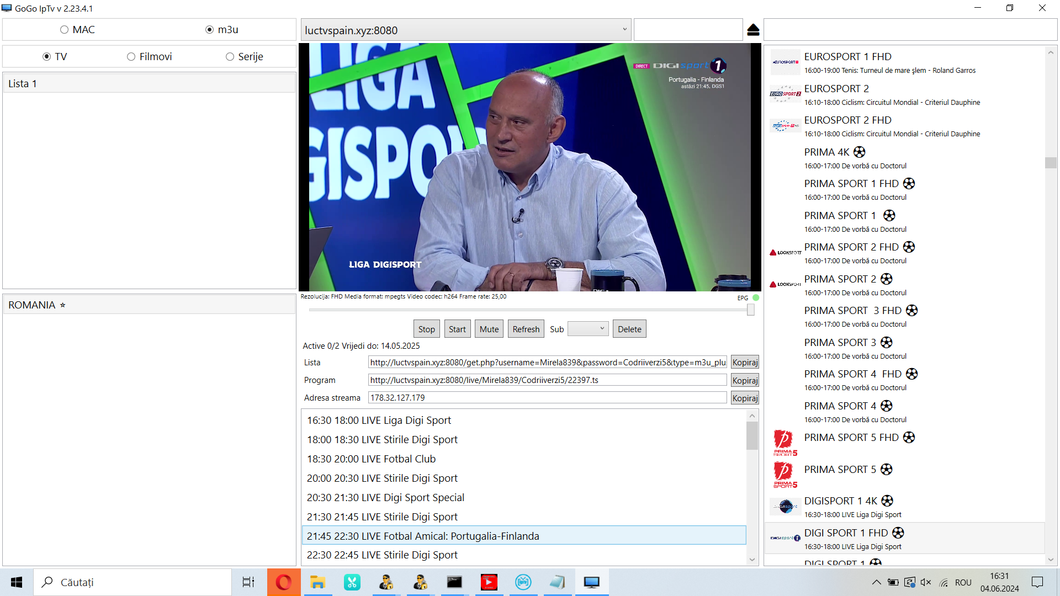Show hidden system tray icons
This screenshot has width=1060, height=596.
tap(876, 582)
